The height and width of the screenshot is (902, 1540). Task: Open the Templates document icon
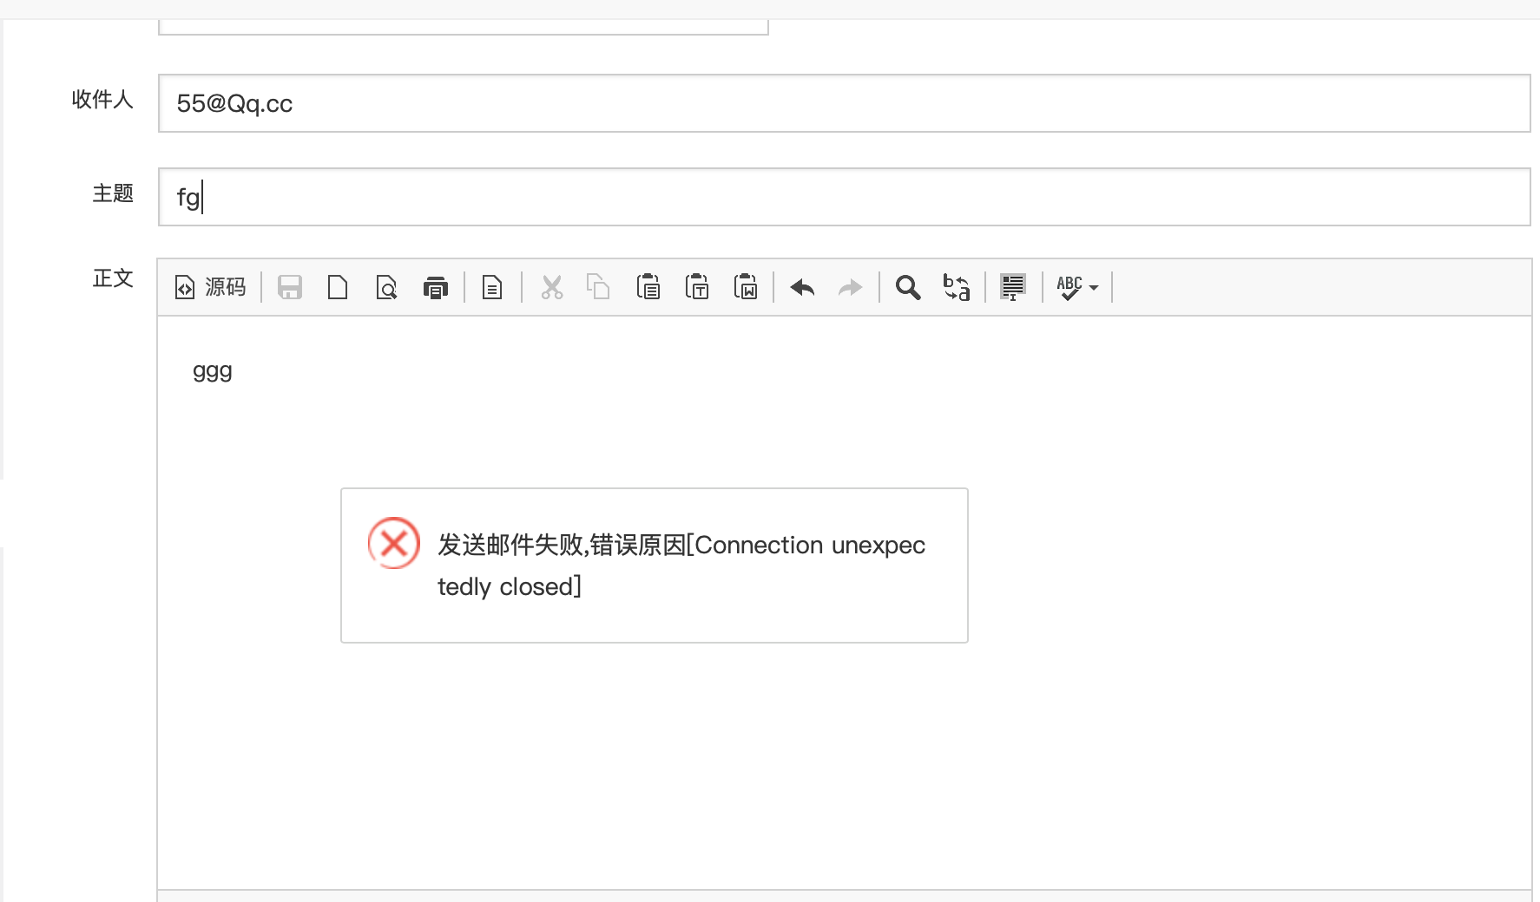492,287
